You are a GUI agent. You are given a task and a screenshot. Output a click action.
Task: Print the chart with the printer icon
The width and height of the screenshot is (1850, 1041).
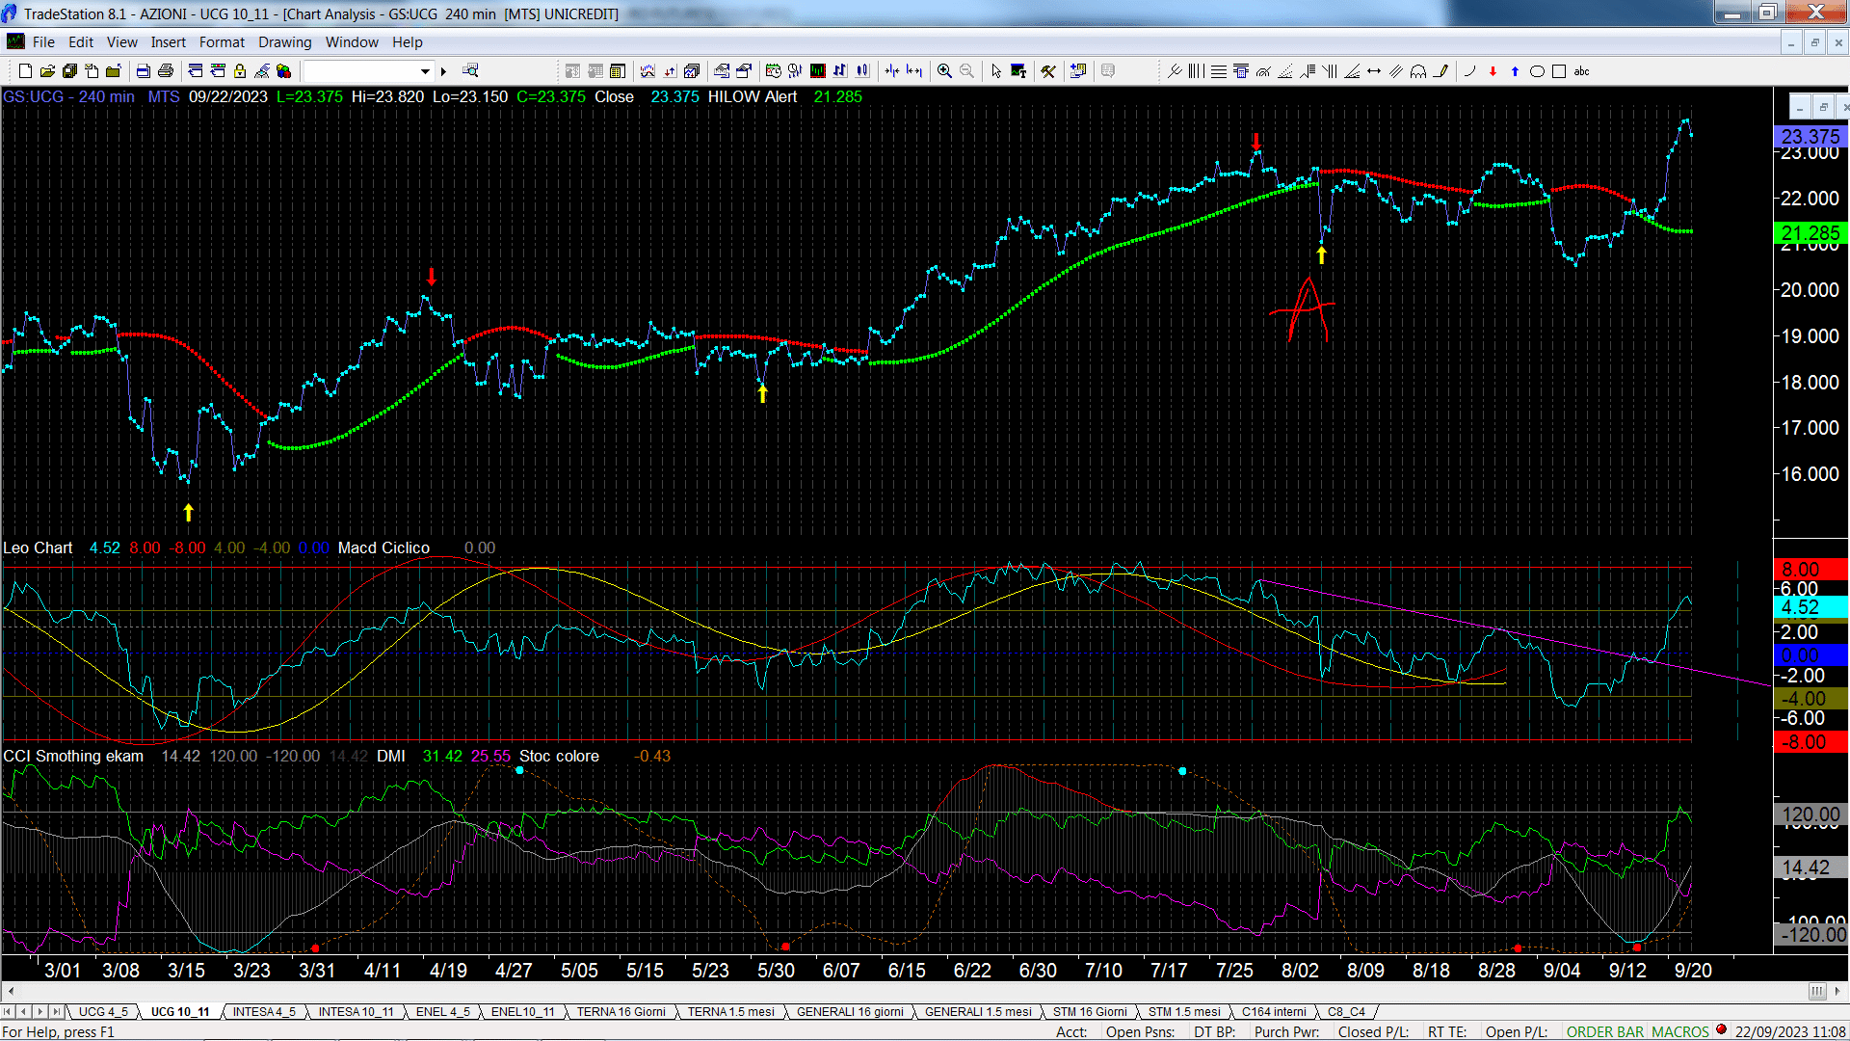click(166, 71)
